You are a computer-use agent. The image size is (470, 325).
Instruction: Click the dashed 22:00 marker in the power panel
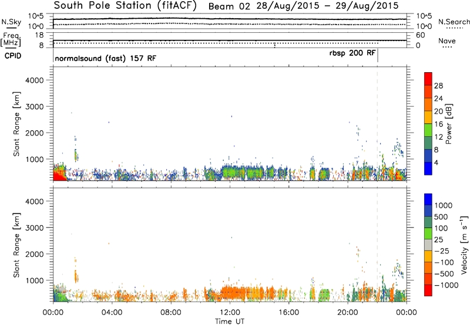(377, 124)
